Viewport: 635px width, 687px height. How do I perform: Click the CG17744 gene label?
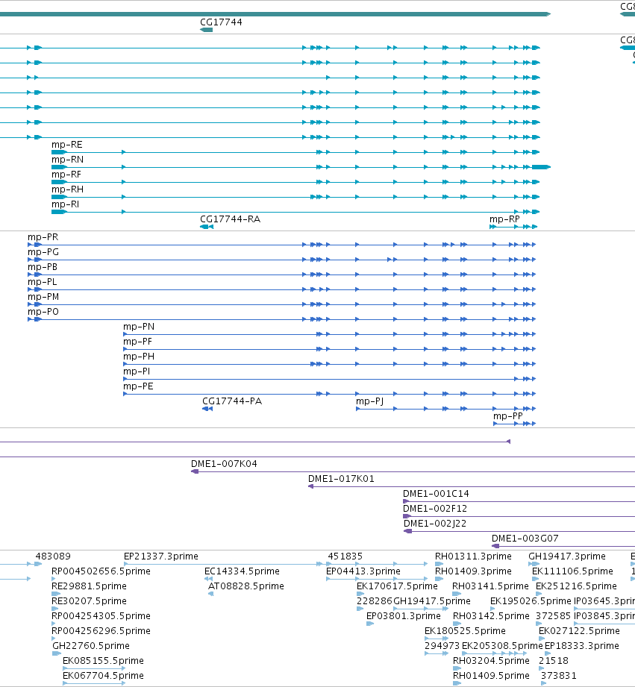click(221, 22)
